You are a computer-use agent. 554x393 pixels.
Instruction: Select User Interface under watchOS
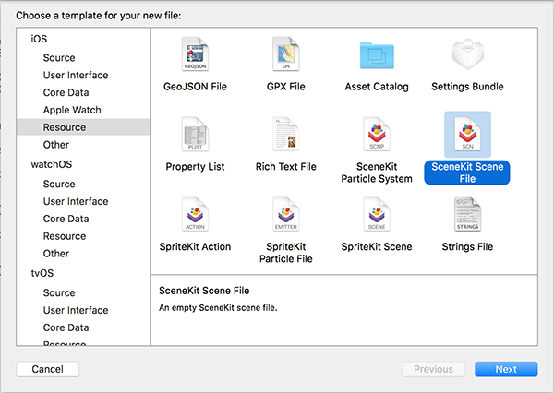[76, 201]
